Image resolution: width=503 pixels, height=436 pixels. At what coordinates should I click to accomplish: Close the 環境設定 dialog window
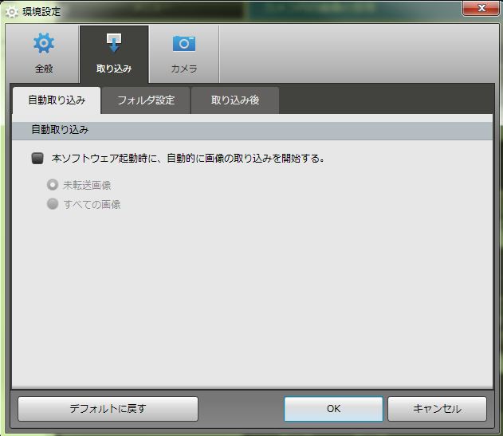[x=481, y=8]
